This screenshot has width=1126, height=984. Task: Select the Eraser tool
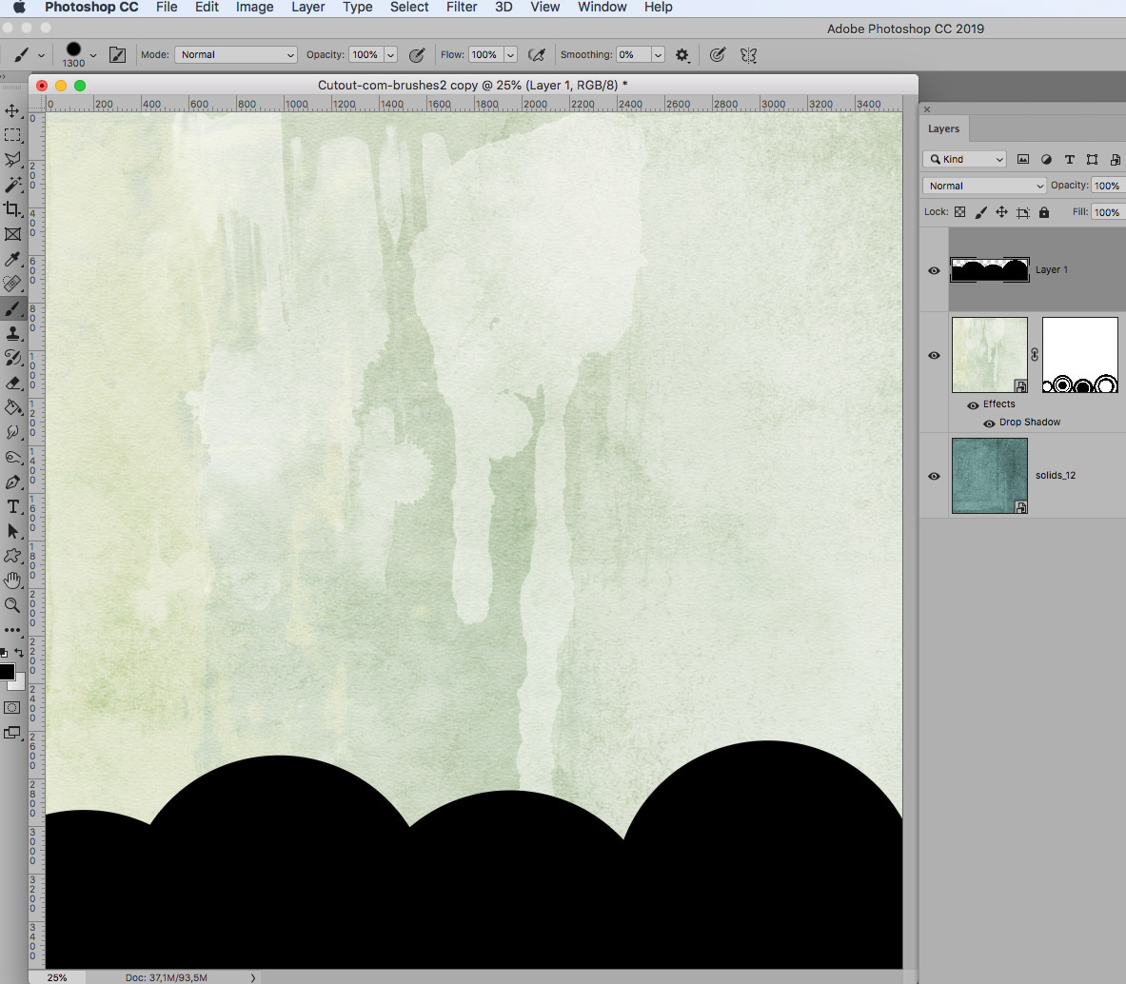(12, 383)
